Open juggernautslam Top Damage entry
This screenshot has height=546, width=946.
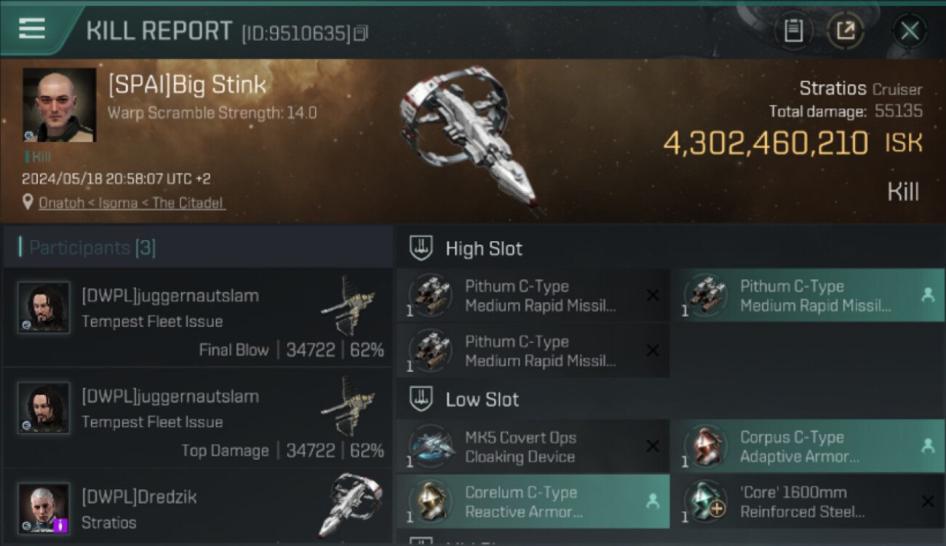197,418
